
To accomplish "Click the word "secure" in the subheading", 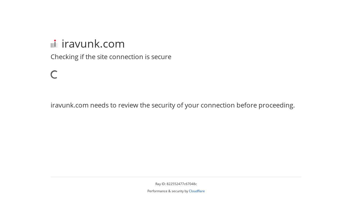I will tap(161, 57).
